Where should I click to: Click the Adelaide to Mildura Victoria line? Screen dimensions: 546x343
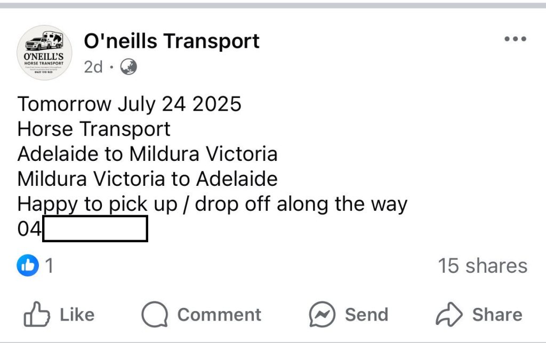point(147,154)
